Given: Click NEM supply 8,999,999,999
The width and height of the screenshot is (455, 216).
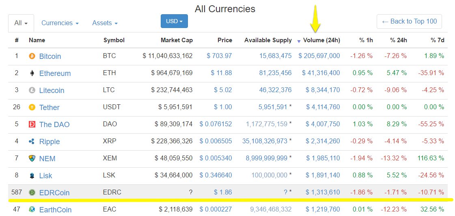Looking at the screenshot, I should 266,158.
